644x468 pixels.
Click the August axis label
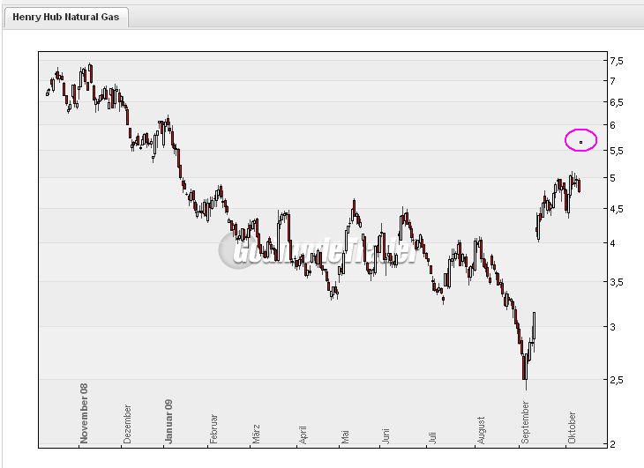pyautogui.click(x=481, y=430)
